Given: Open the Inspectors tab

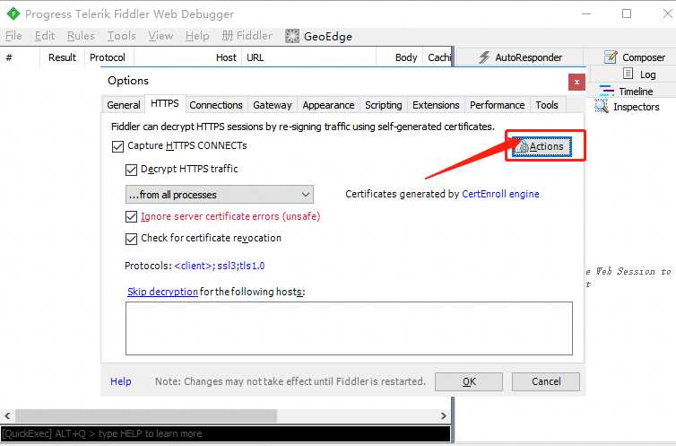Looking at the screenshot, I should (x=627, y=107).
